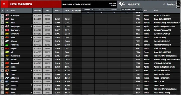Click the 276.9 speed for Quartararo
Image resolution: width=181 pixels, height=95 pixels.
tap(138, 30)
